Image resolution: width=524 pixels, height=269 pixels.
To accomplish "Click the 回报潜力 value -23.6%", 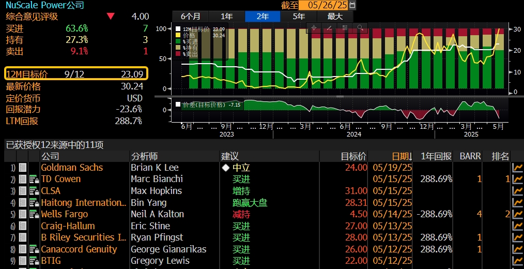I will coord(129,109).
